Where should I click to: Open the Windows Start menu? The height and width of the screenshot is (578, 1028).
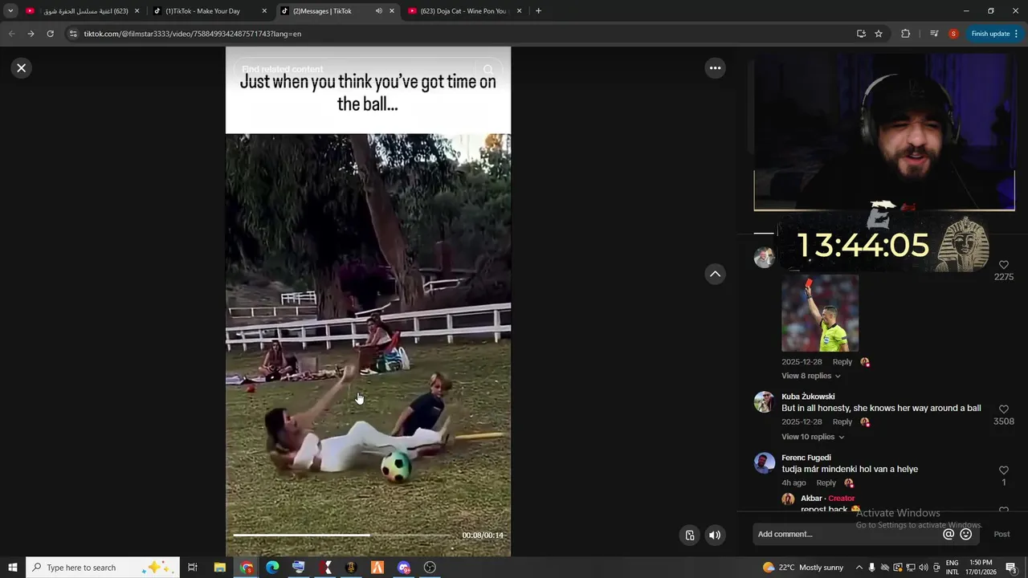pyautogui.click(x=13, y=568)
